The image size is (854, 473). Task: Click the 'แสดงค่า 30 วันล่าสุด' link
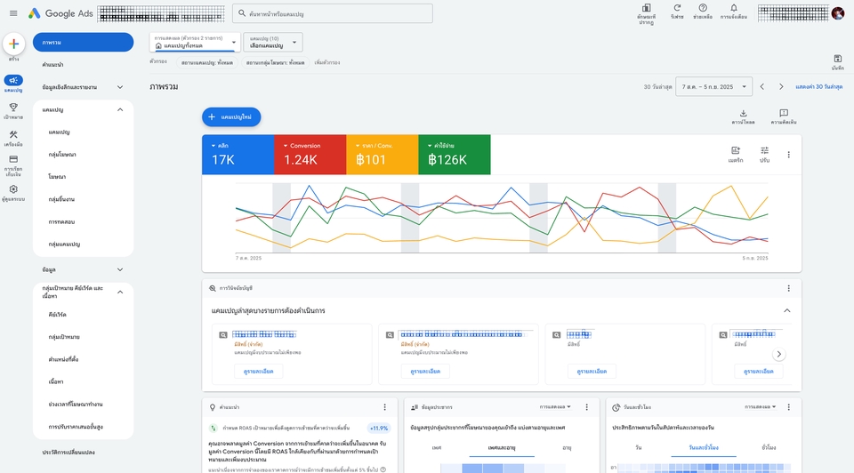(818, 87)
